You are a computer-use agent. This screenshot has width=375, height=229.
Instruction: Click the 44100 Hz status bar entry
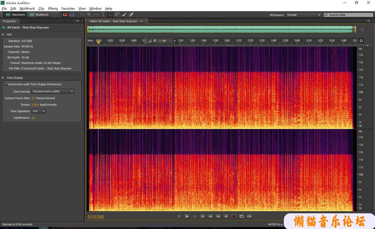pos(274,224)
